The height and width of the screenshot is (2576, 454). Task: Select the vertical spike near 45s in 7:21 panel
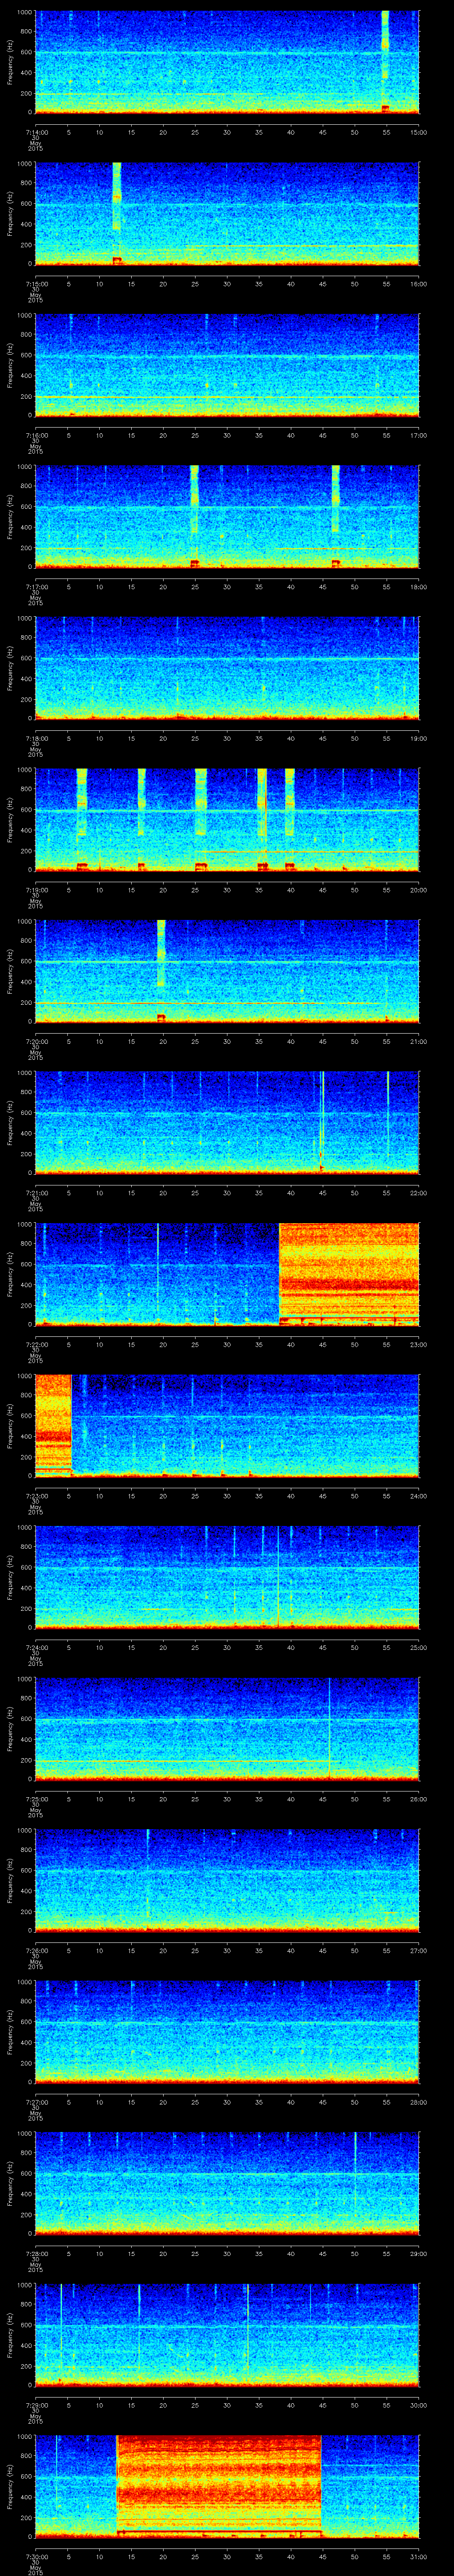[x=322, y=1122]
